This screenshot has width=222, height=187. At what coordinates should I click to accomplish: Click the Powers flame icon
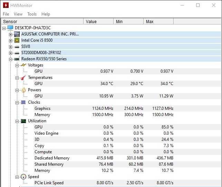pos(23,90)
